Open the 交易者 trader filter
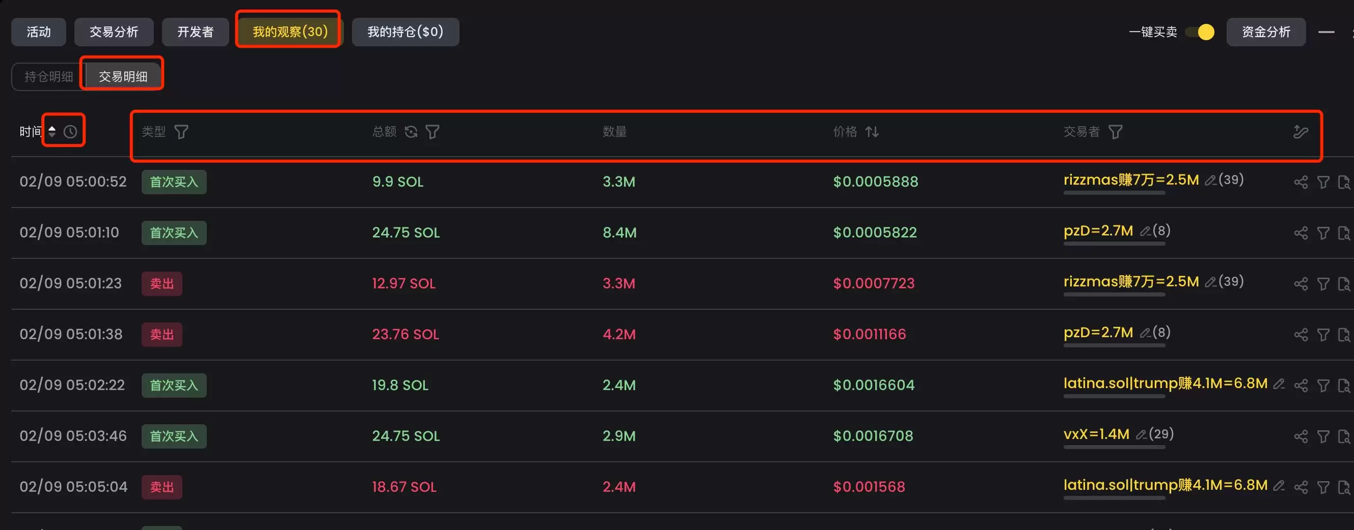The image size is (1354, 530). point(1115,132)
